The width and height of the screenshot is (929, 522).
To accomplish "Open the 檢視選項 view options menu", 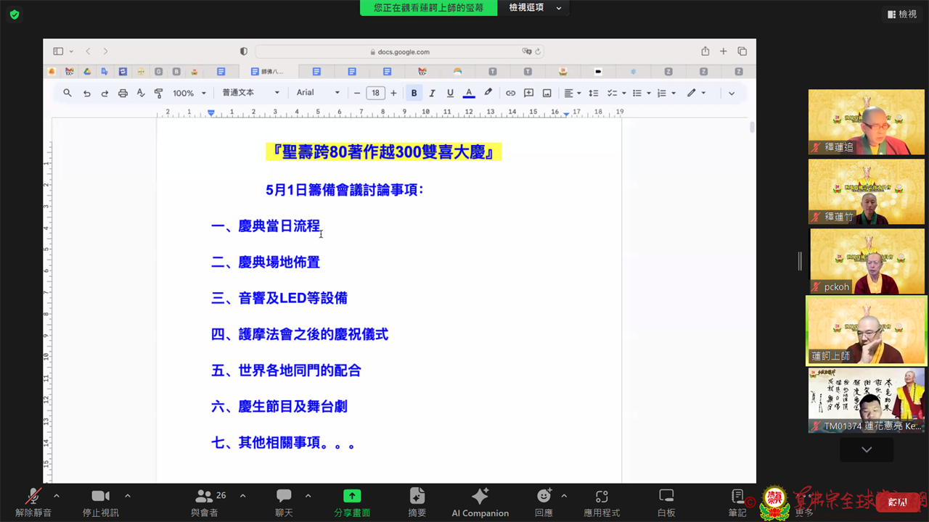I will [535, 8].
